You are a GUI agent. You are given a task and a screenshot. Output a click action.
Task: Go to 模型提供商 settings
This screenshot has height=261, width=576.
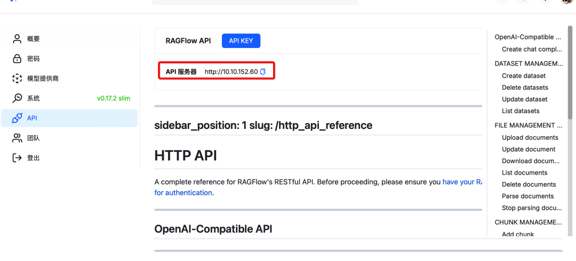69,78
